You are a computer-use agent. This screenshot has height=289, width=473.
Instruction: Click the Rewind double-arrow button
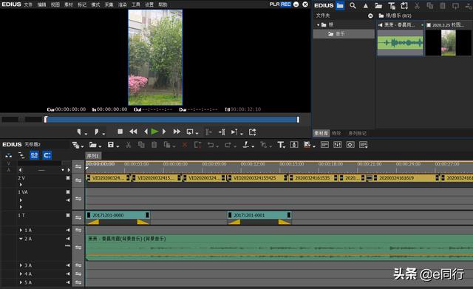tap(133, 132)
